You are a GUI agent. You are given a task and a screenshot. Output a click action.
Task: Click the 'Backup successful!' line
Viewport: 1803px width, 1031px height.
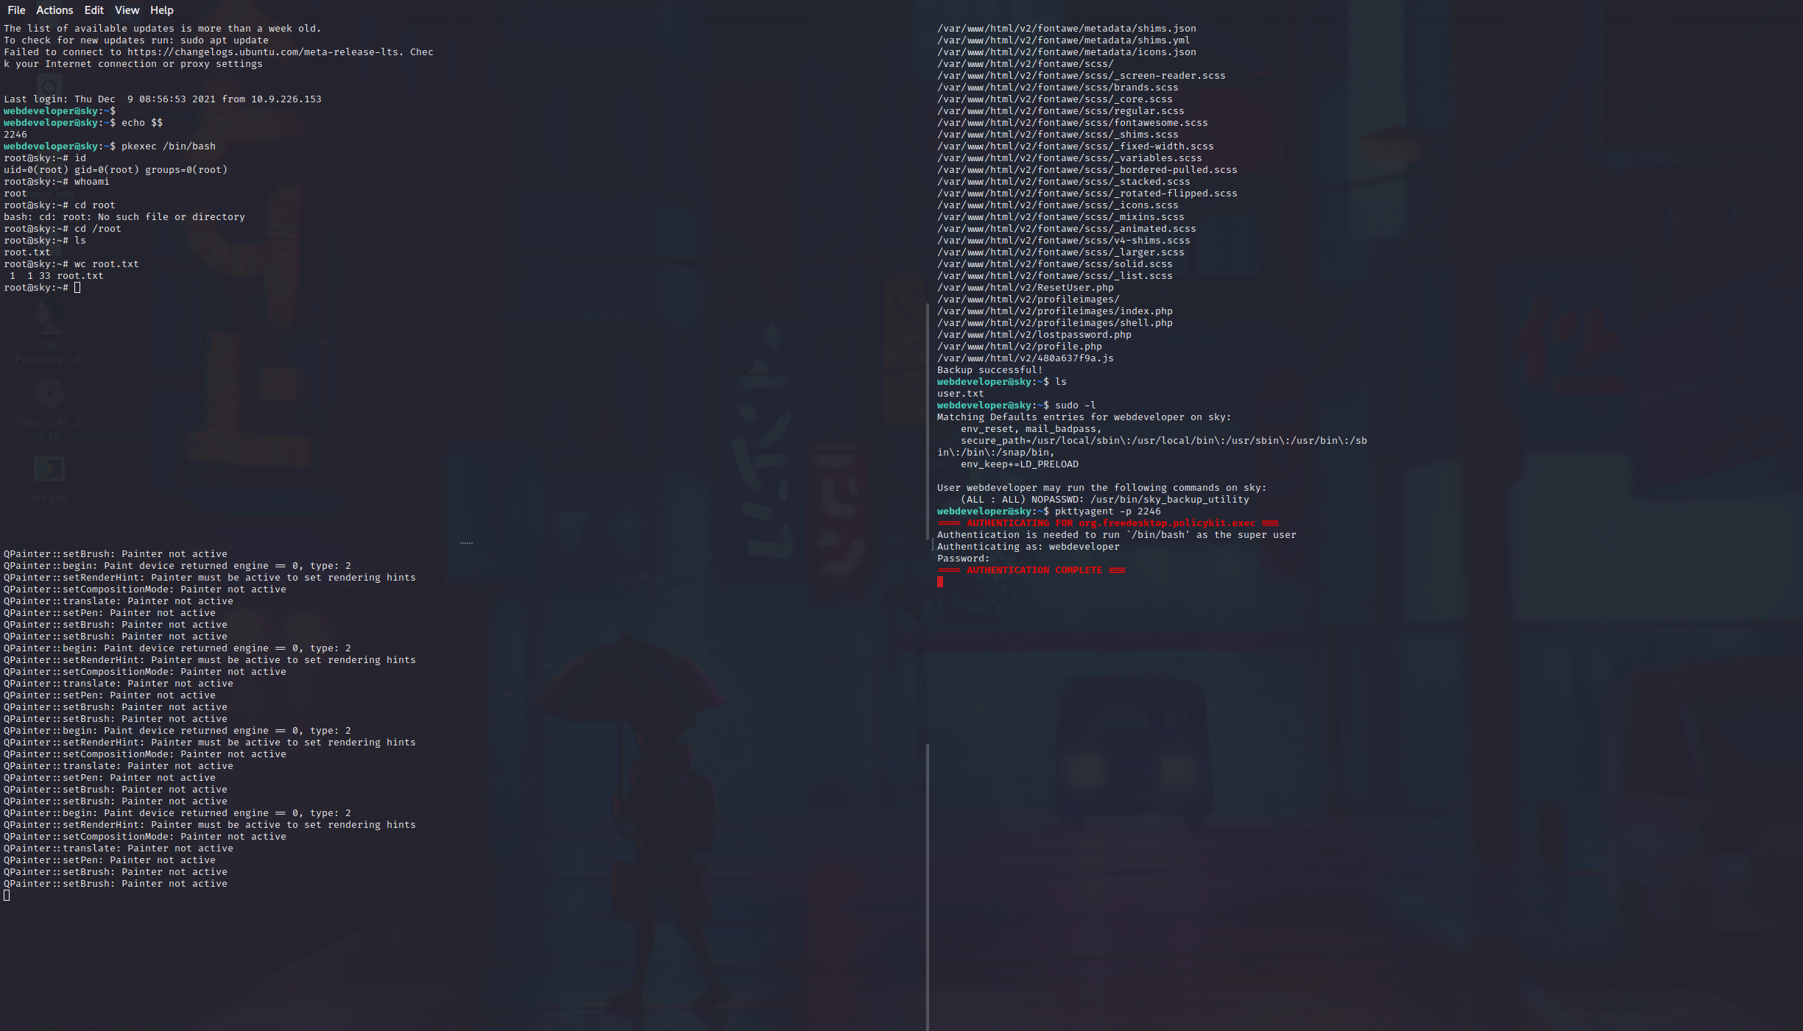(990, 370)
